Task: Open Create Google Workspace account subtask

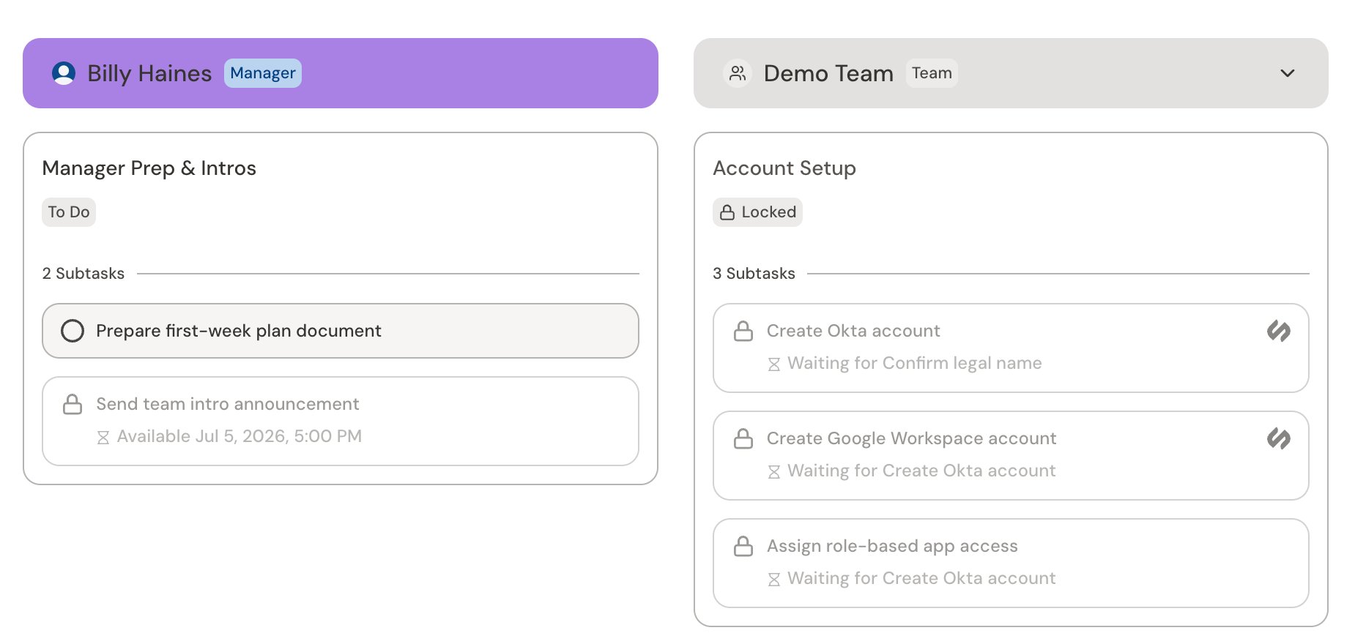Action: [x=1011, y=455]
